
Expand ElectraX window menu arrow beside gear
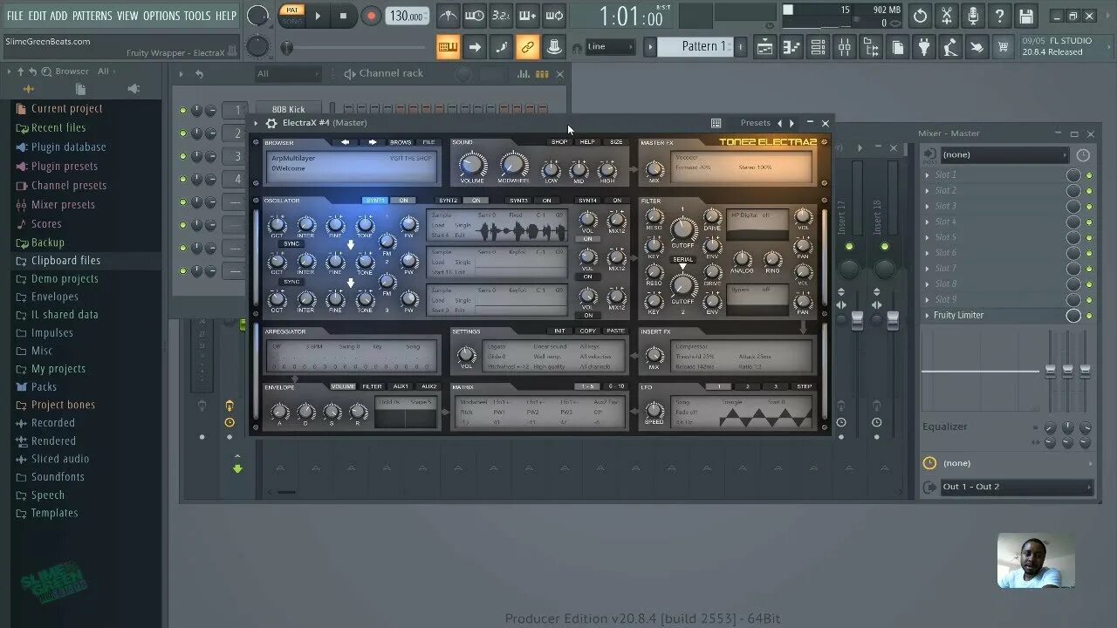[256, 123]
